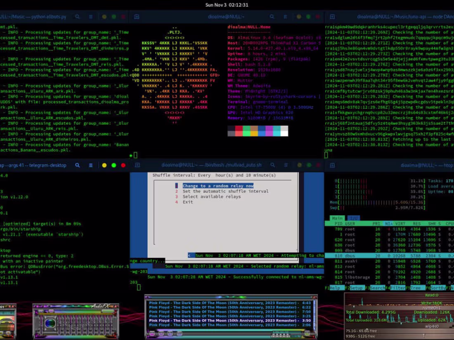Open hamburger menu in mullvad_auto.sh terminal header
Viewport: 454px width, 340px height.
(286, 165)
